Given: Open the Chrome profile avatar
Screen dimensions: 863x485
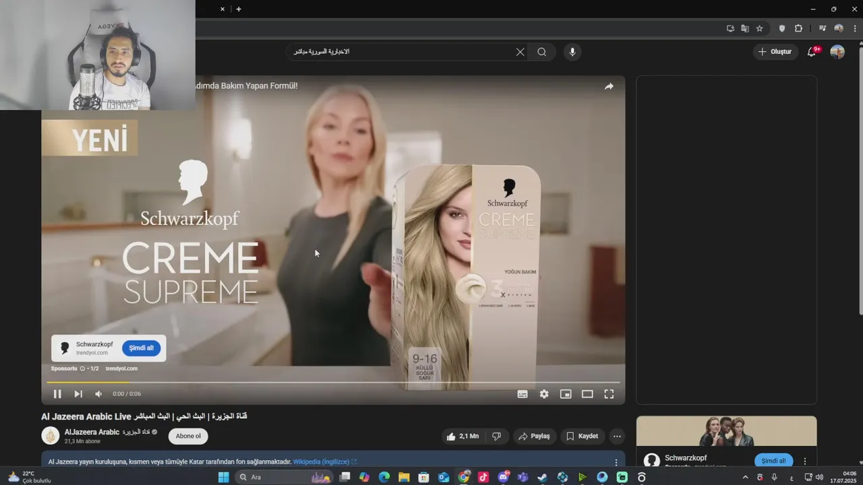Looking at the screenshot, I should coord(839,28).
